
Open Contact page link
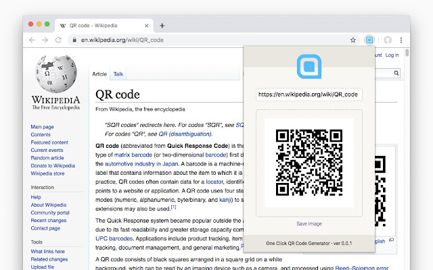point(45,228)
